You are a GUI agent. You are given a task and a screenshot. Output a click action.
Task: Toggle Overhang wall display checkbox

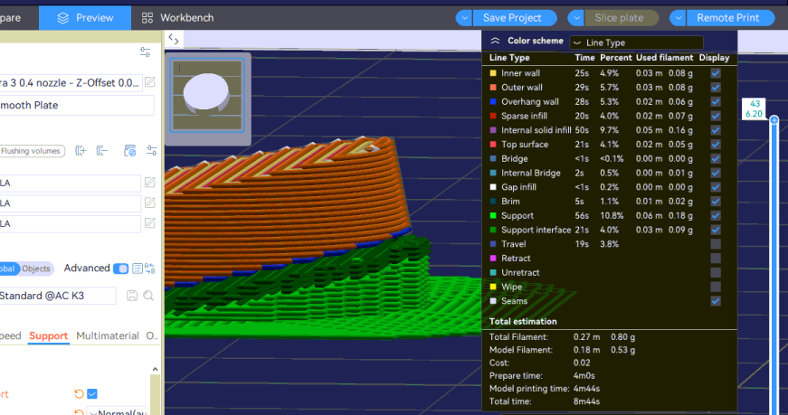[716, 102]
